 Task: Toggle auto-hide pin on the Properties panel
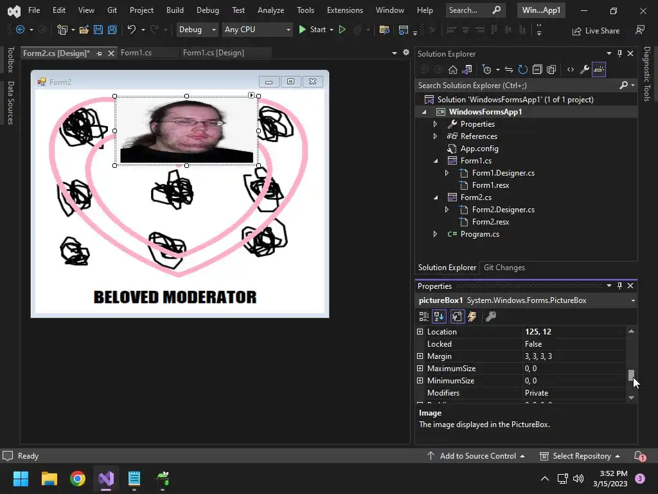tap(619, 286)
